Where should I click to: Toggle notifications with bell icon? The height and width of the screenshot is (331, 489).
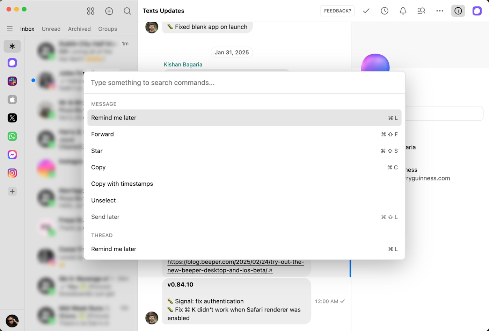403,11
